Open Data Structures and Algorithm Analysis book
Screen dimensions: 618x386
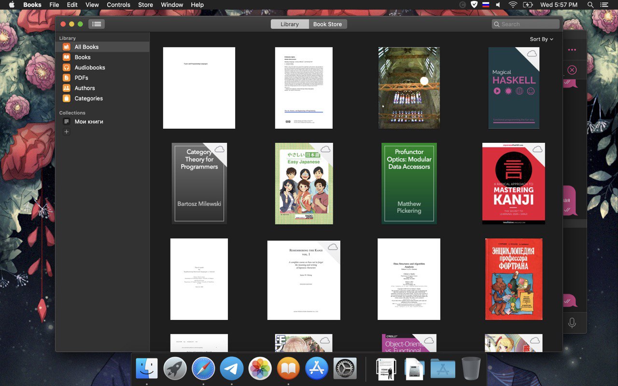(x=409, y=279)
